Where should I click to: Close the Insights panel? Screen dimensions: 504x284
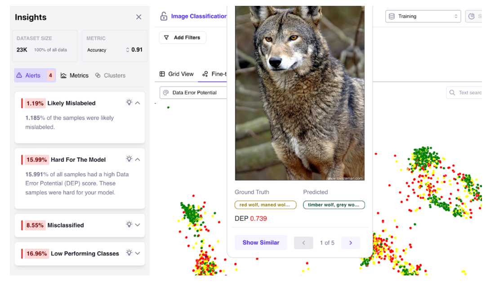[138, 17]
